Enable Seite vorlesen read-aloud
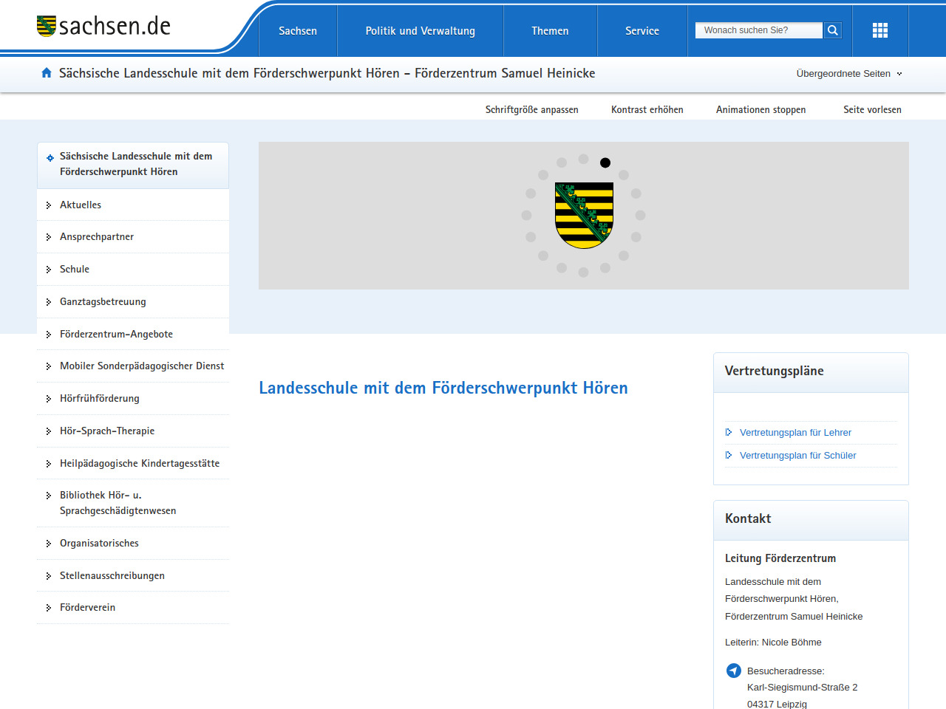 click(x=872, y=110)
